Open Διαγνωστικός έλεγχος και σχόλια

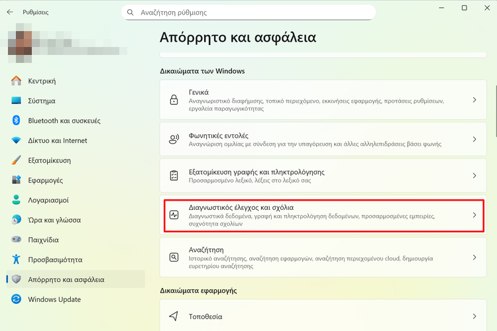[x=323, y=215]
